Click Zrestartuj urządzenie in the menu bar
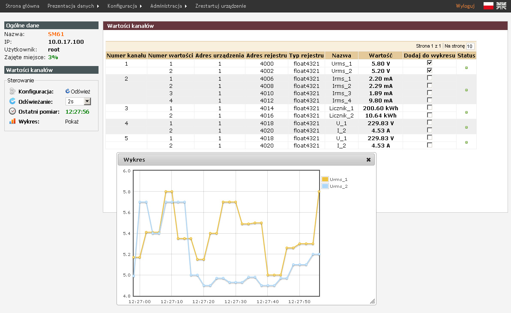The height and width of the screenshot is (313, 511). click(221, 6)
